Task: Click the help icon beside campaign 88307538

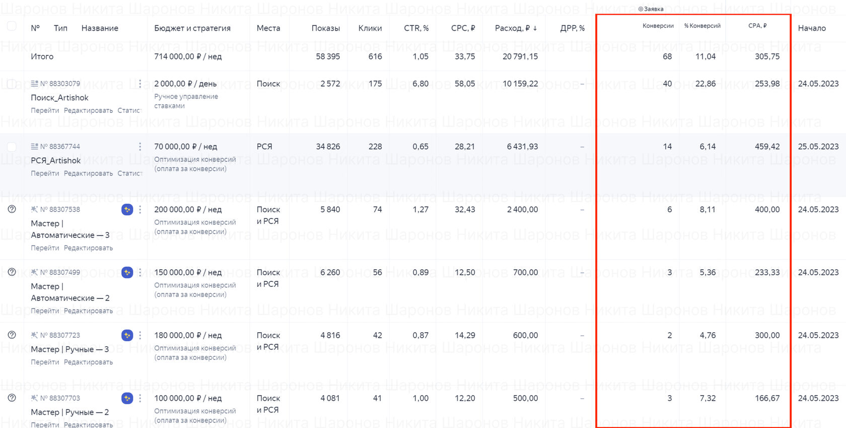Action: click(x=12, y=209)
